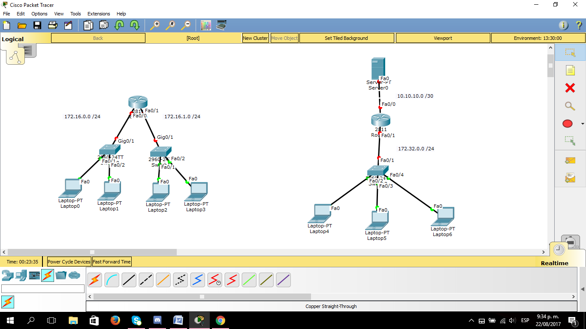Switch to Realtime mode clock toggle
The image size is (586, 329).
pos(558,248)
